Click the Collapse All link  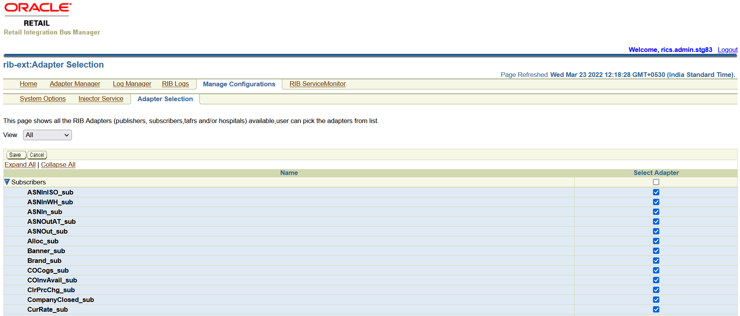pos(58,165)
